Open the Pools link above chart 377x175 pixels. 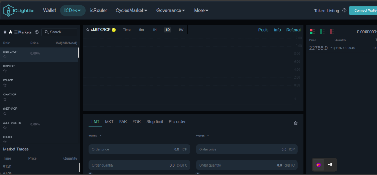263,30
